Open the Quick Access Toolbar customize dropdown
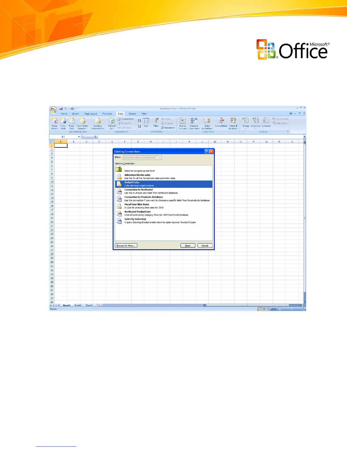 pyautogui.click(x=78, y=108)
